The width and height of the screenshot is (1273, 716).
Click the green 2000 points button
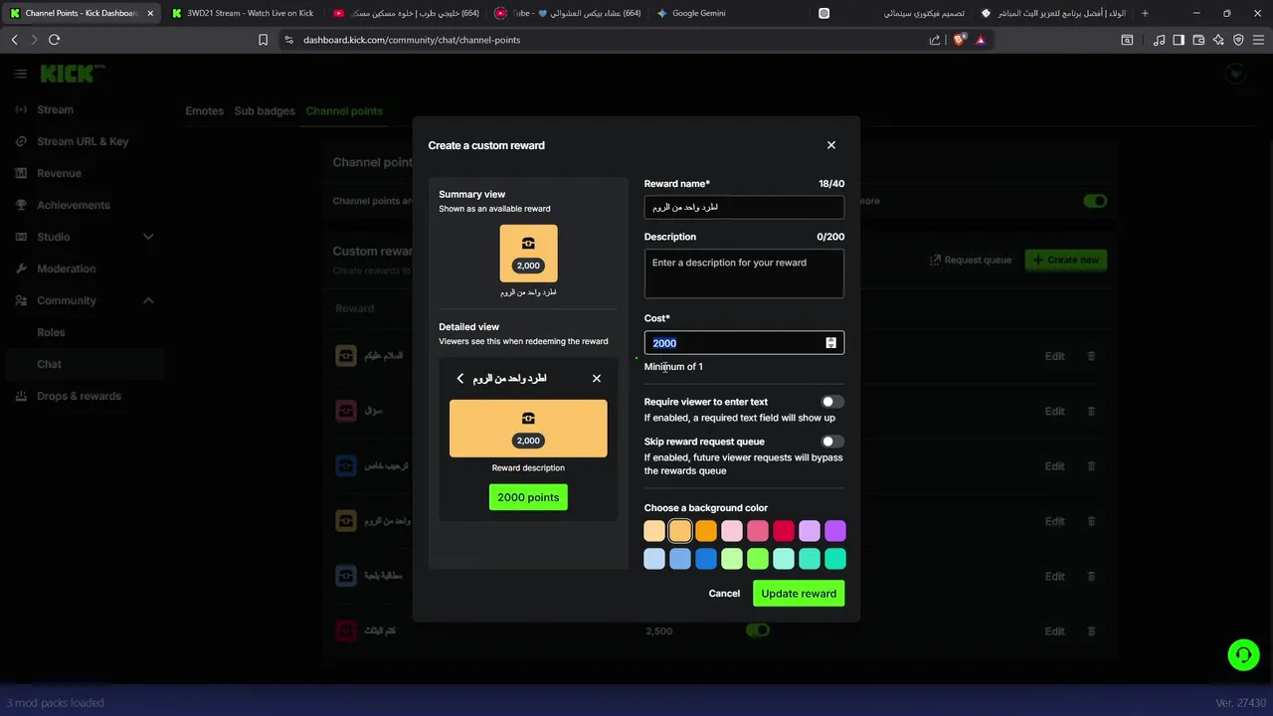pyautogui.click(x=528, y=497)
